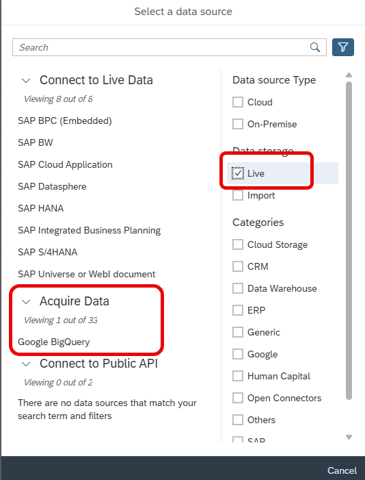Collapse the Connect to Live Data section
Viewport: 365px width, 480px height.
click(x=26, y=81)
